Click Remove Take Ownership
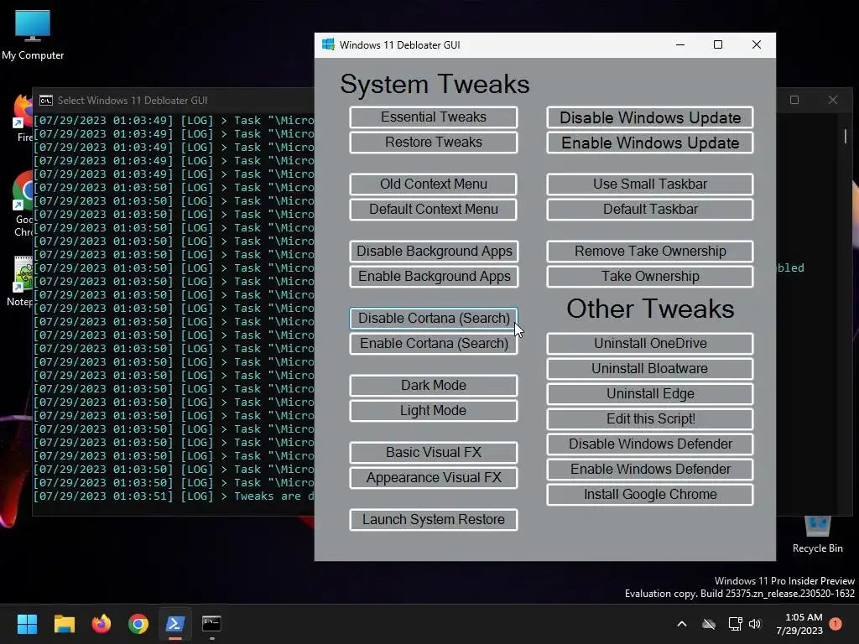 [x=650, y=252]
